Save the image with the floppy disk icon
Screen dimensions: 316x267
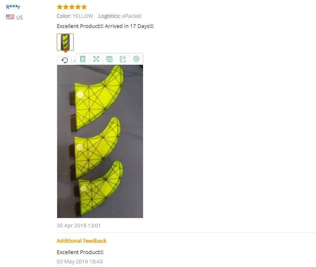(x=109, y=59)
